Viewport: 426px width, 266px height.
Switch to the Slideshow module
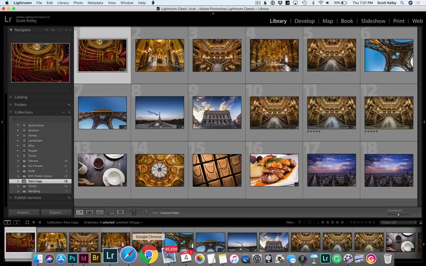[373, 21]
